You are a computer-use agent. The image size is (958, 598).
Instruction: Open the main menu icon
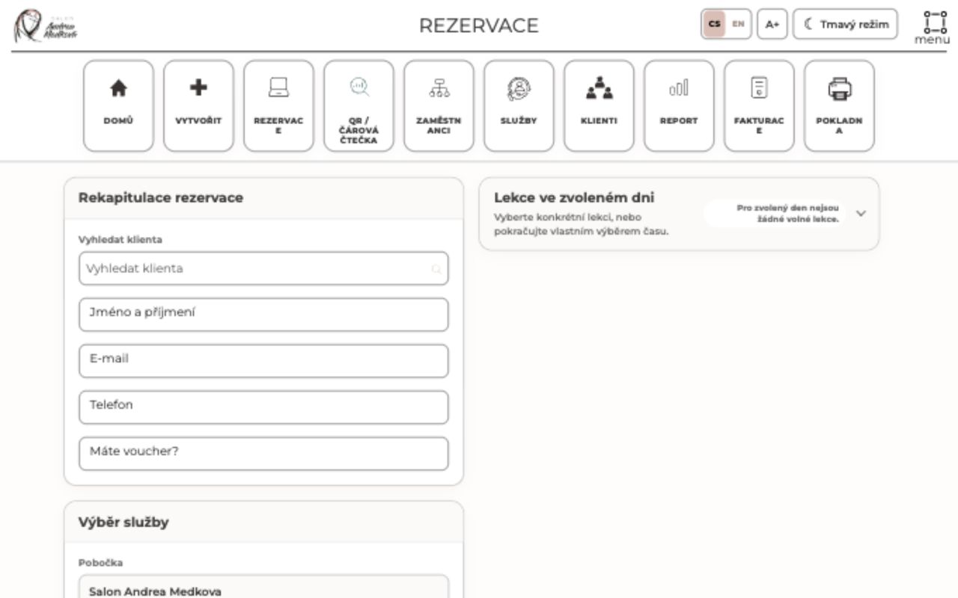click(x=932, y=27)
